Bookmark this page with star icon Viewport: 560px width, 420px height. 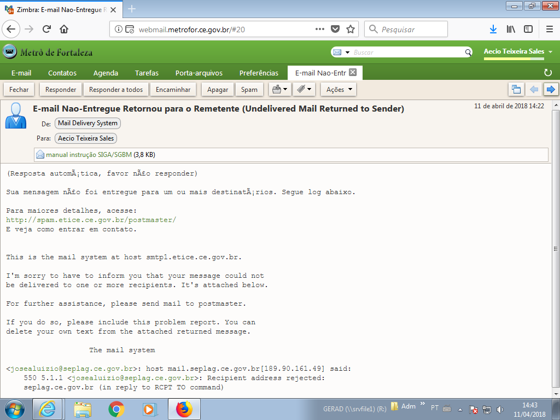pyautogui.click(x=351, y=30)
